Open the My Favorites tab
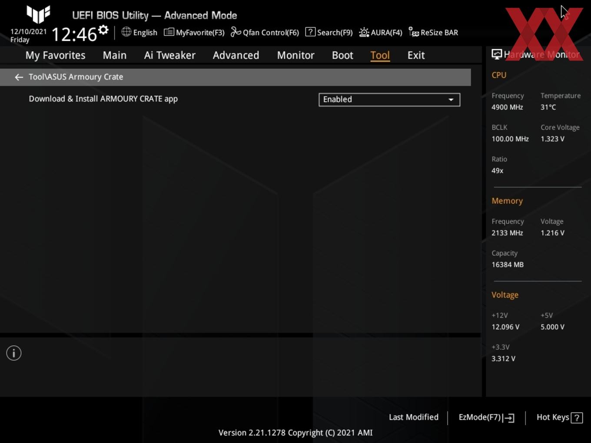Screen dimensions: 591x443 [x=55, y=55]
